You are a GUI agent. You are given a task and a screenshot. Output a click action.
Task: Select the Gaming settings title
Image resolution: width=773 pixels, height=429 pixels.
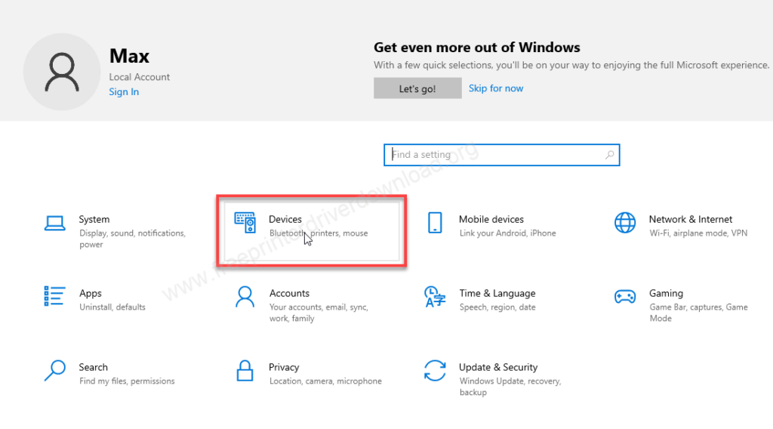pos(666,293)
